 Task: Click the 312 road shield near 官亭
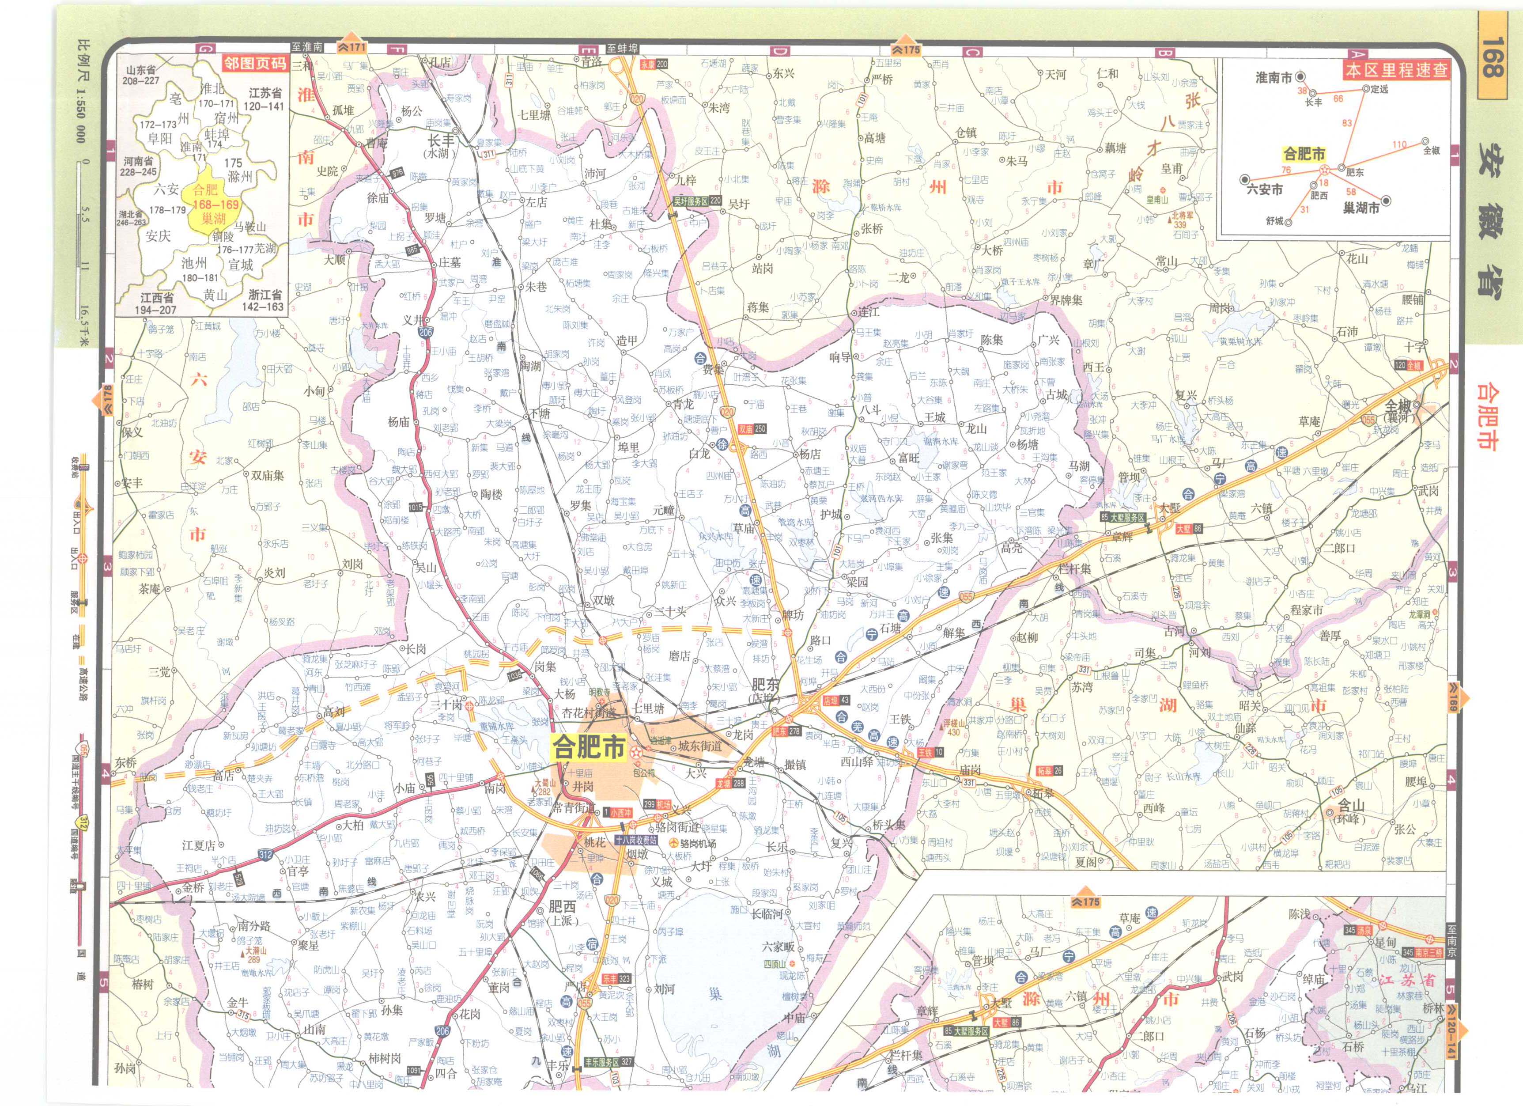[x=265, y=855]
